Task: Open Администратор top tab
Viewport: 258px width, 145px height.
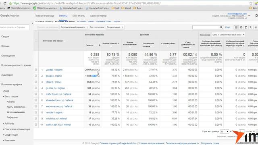Action: pyautogui.click(x=98, y=16)
